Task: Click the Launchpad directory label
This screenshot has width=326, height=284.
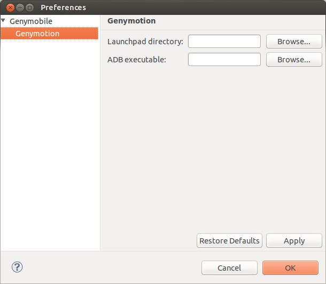Action: click(x=145, y=42)
